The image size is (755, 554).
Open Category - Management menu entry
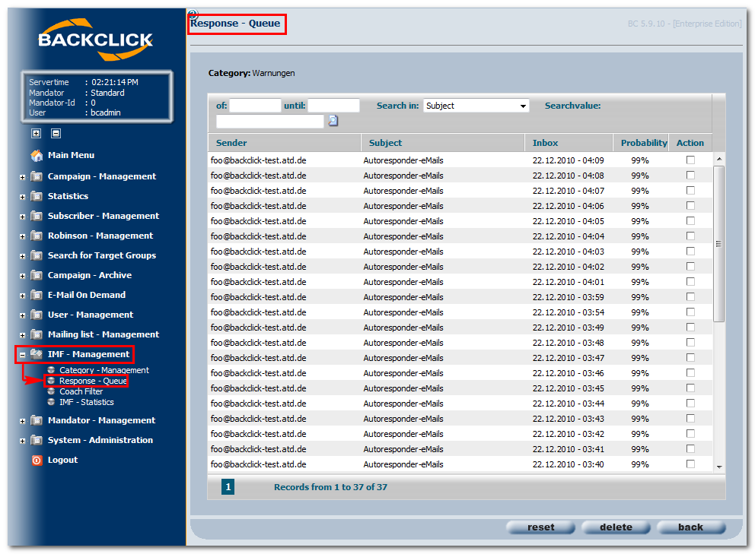tap(104, 370)
